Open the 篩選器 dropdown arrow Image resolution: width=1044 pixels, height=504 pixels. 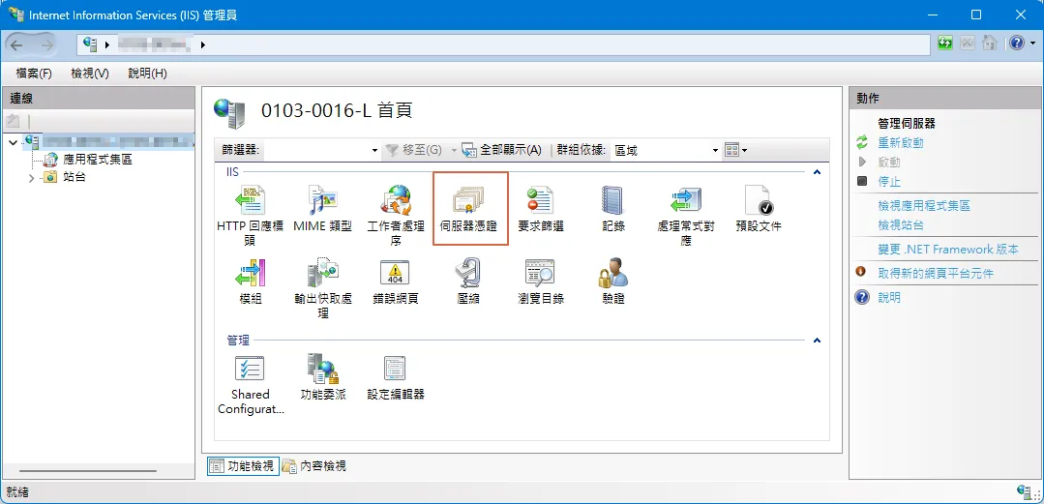coord(374,151)
